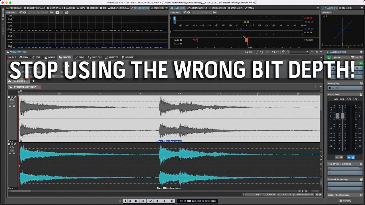Viewport: 365px width, 205px height.
Task: Click the redo arrow in the montage toolbar
Action: [x=277, y=52]
